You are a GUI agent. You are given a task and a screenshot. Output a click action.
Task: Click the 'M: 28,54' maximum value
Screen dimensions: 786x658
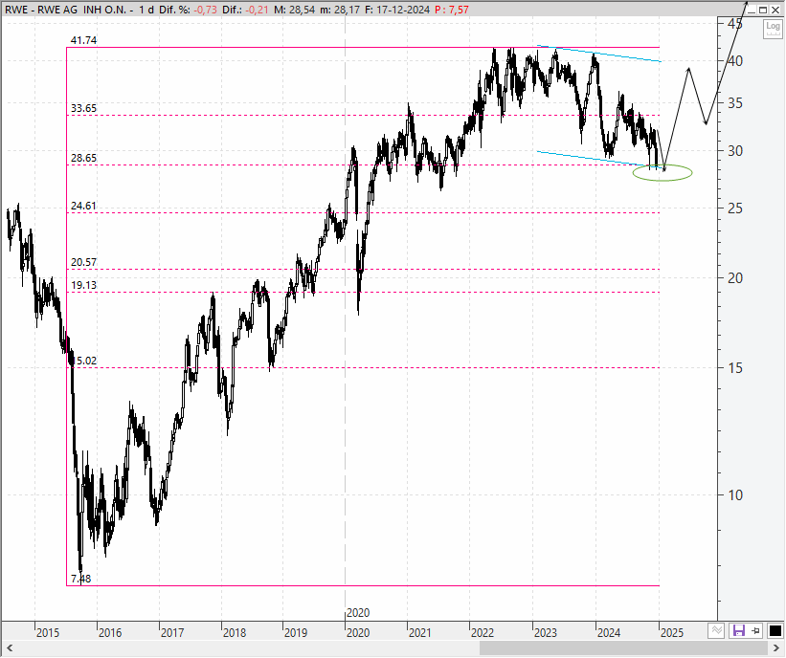pyautogui.click(x=295, y=10)
